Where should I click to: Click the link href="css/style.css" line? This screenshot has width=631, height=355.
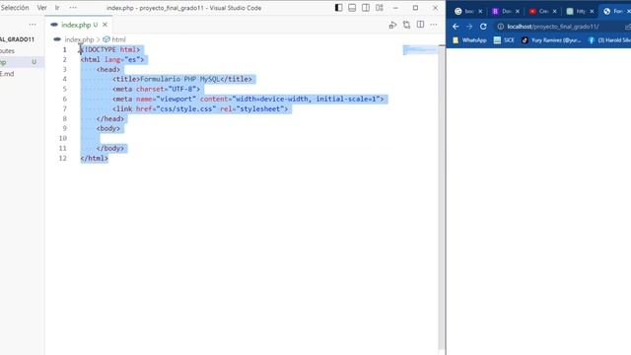point(200,108)
